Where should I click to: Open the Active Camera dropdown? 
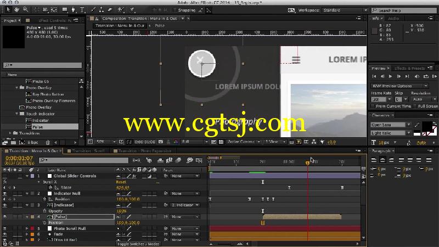click(x=244, y=142)
